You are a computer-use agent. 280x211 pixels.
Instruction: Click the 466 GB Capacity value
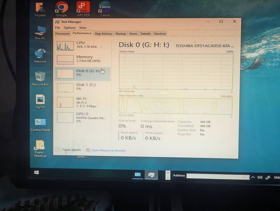pyautogui.click(x=205, y=122)
